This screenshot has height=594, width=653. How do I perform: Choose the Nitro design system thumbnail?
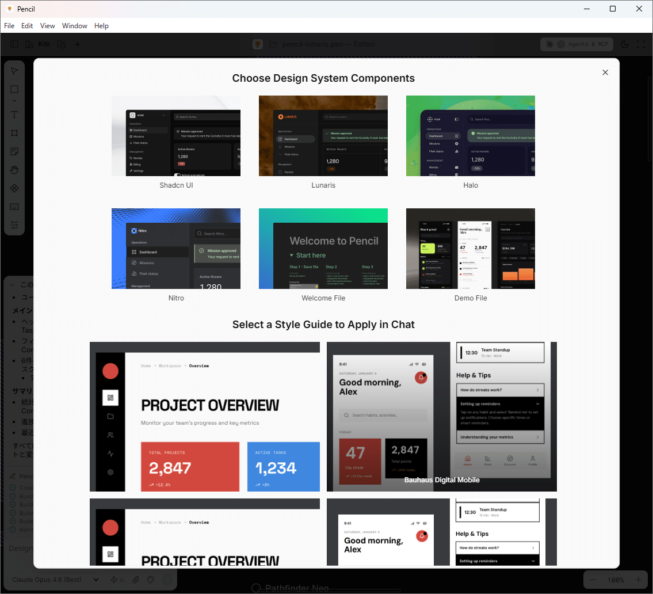tap(175, 249)
